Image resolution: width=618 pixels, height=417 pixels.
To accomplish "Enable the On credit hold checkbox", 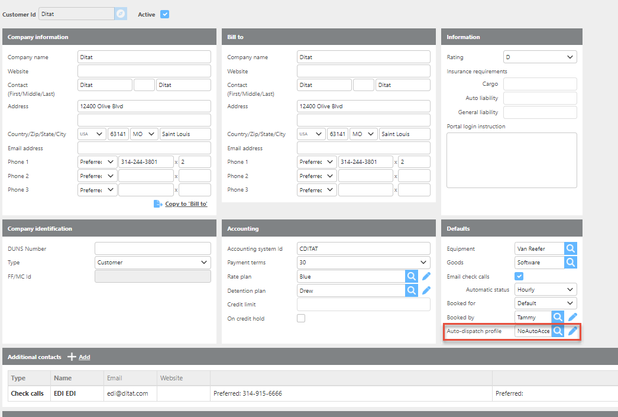I will [301, 318].
